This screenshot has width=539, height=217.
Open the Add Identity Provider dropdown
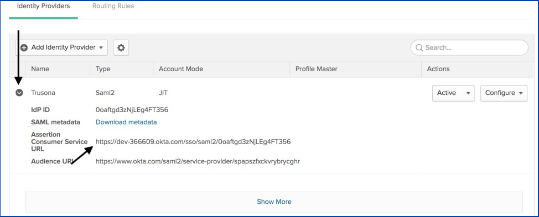pyautogui.click(x=61, y=47)
